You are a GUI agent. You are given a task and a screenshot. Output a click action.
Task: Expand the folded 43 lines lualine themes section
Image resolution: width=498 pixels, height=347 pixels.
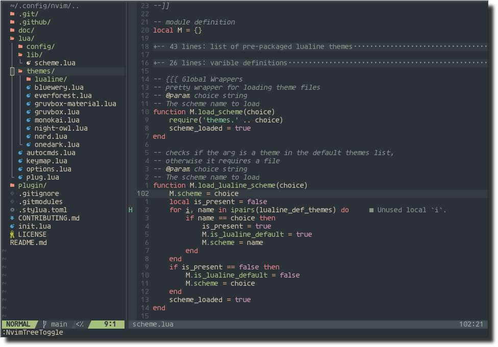click(x=253, y=46)
